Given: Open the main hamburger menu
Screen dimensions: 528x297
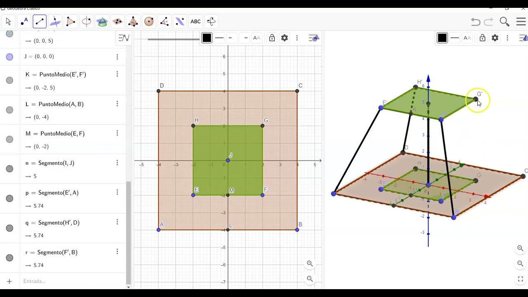Looking at the screenshot, I should [521, 21].
